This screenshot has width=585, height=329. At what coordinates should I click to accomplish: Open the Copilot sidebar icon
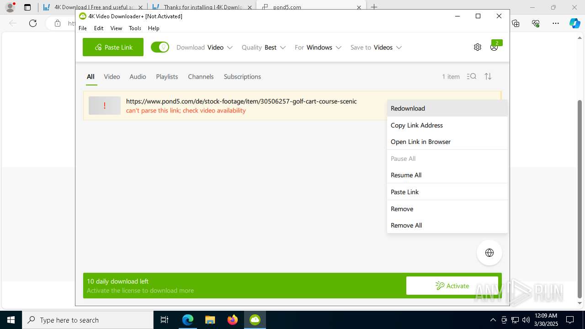coord(574,23)
